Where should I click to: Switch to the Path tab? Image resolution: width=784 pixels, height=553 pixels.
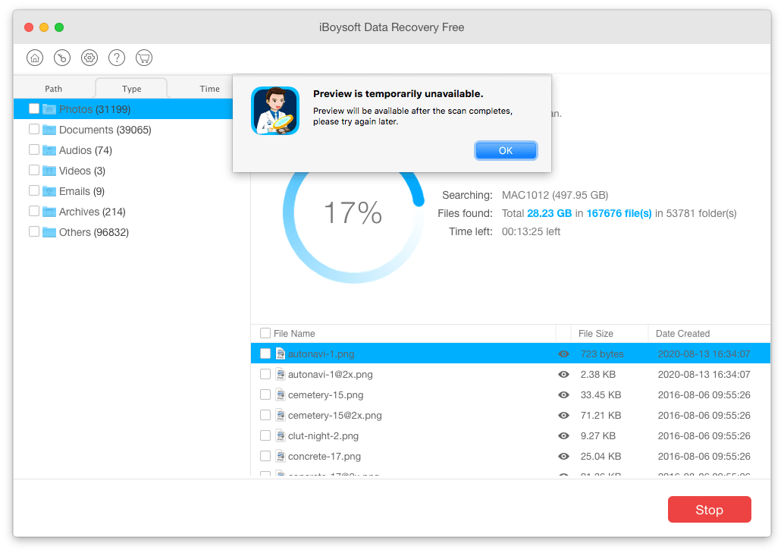(x=54, y=89)
